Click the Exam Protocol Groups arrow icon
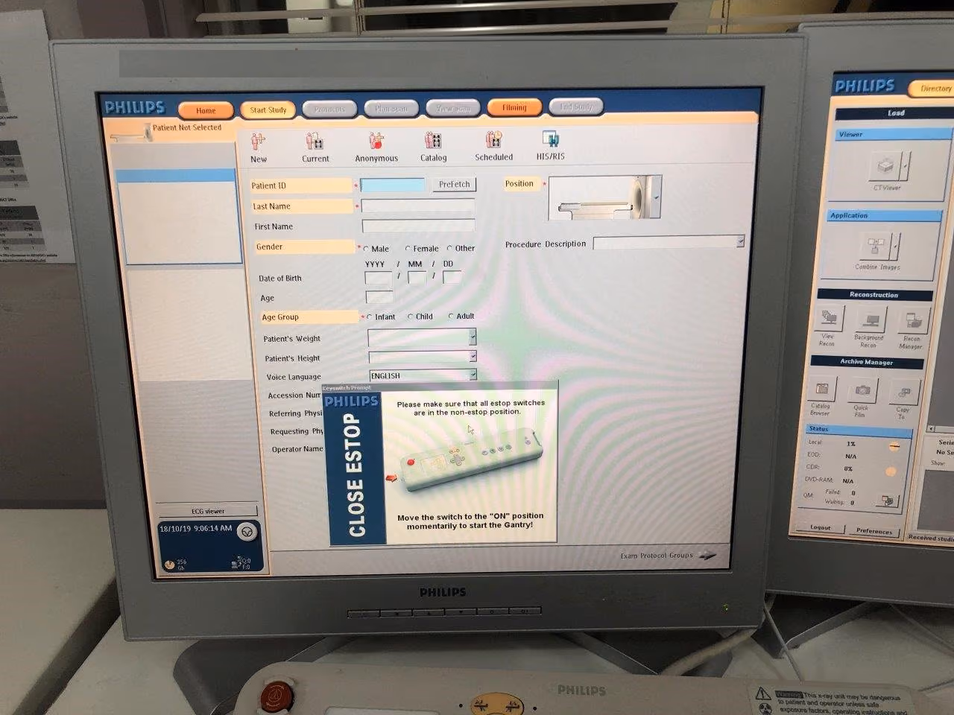Image resolution: width=954 pixels, height=715 pixels. pos(707,556)
